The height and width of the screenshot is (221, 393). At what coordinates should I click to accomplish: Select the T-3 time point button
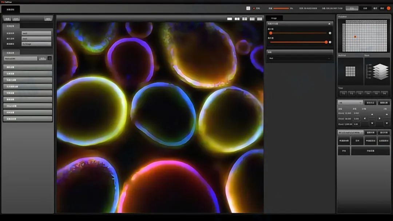pos(360,93)
